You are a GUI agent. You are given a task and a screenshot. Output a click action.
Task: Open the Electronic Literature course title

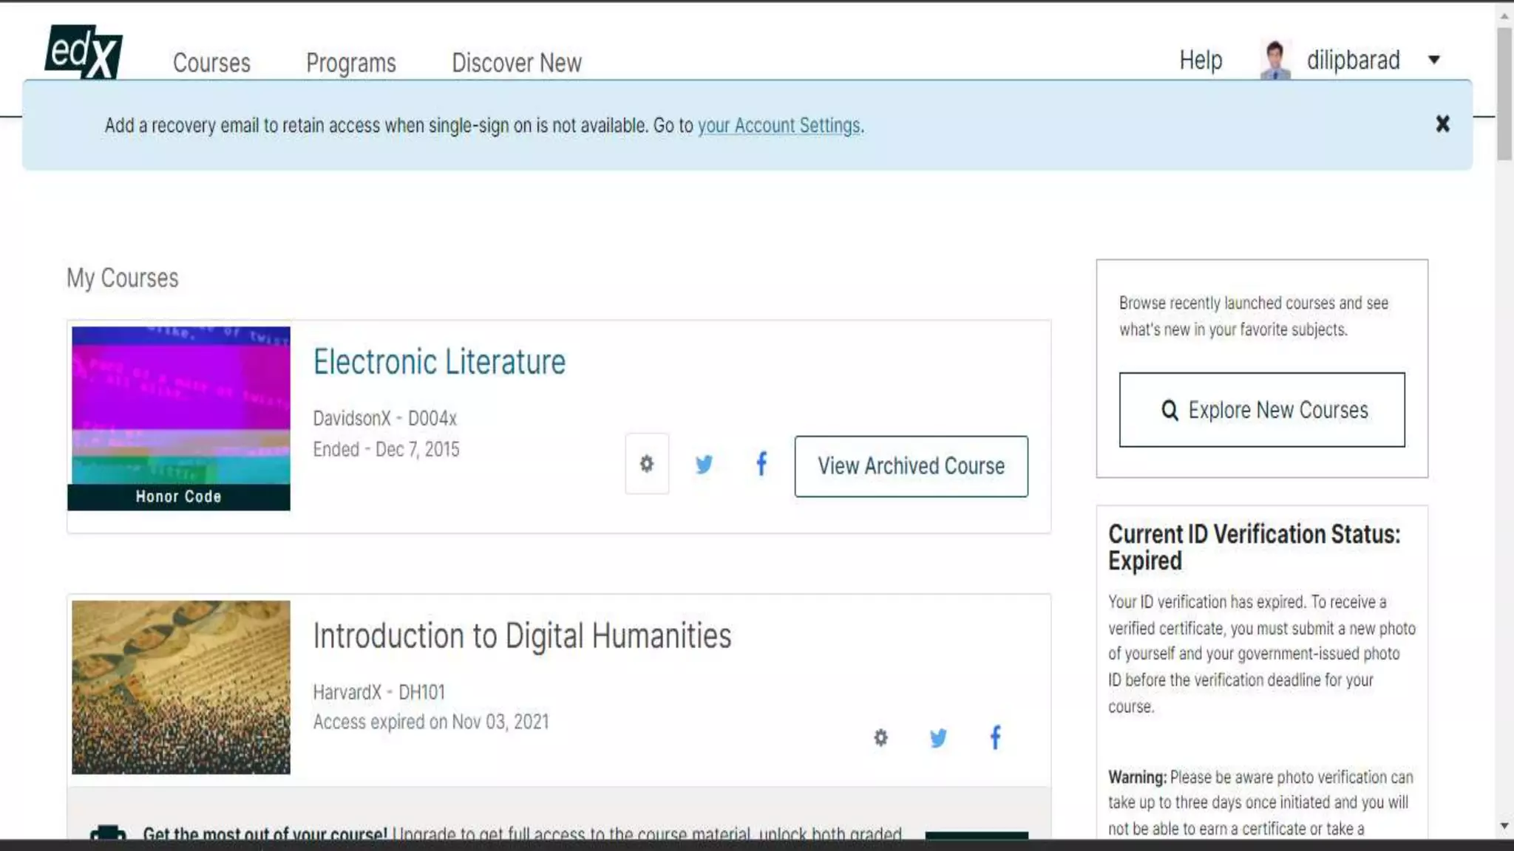click(439, 362)
